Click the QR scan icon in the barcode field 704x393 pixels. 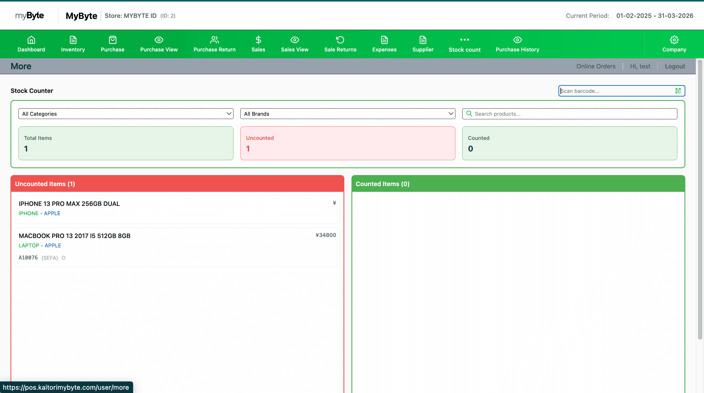click(678, 91)
